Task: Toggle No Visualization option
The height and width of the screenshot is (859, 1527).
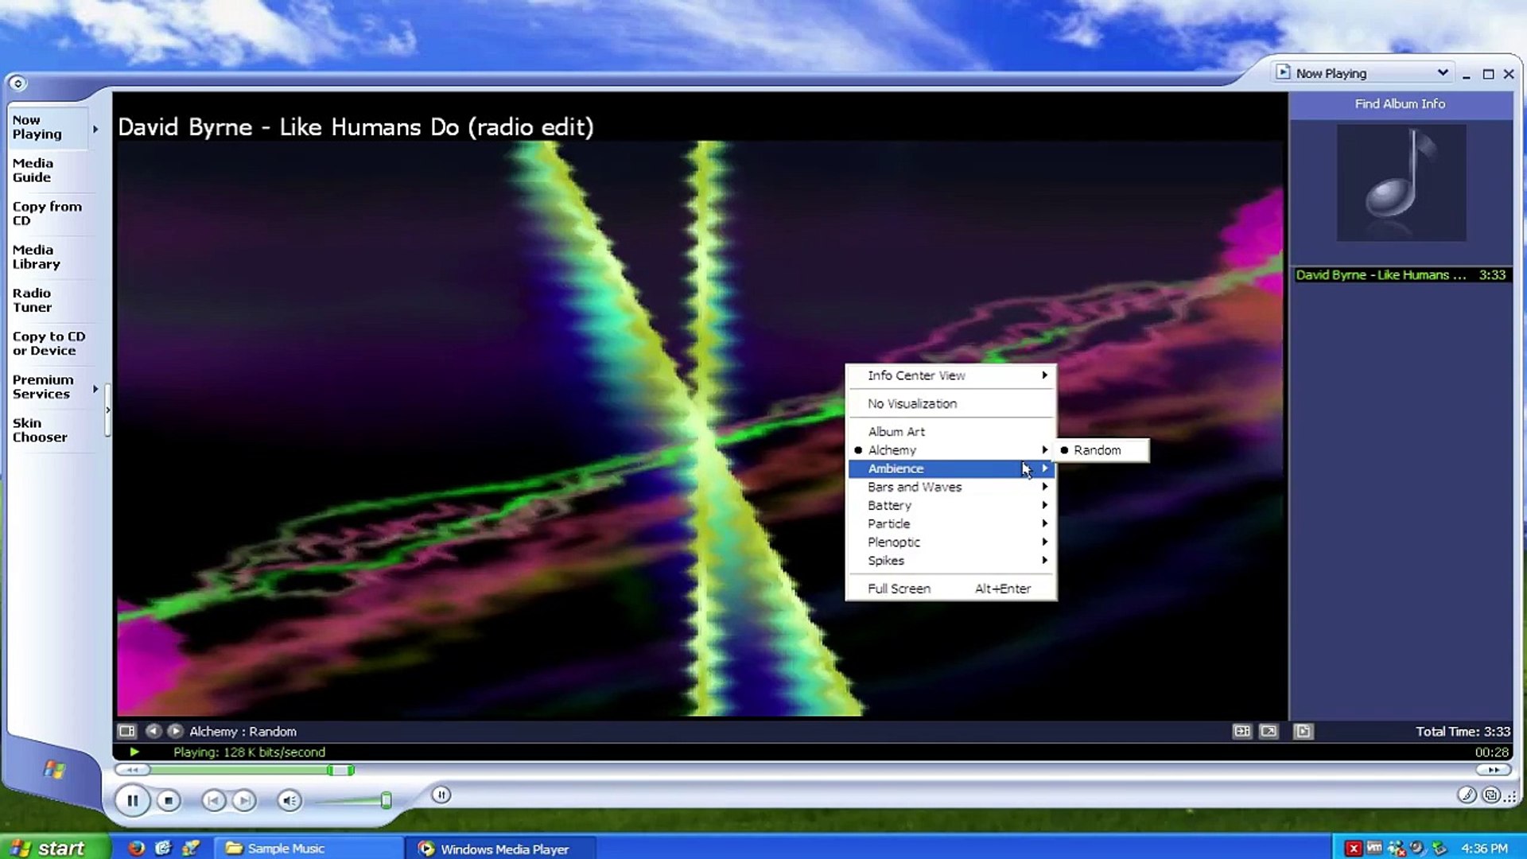Action: coord(912,402)
